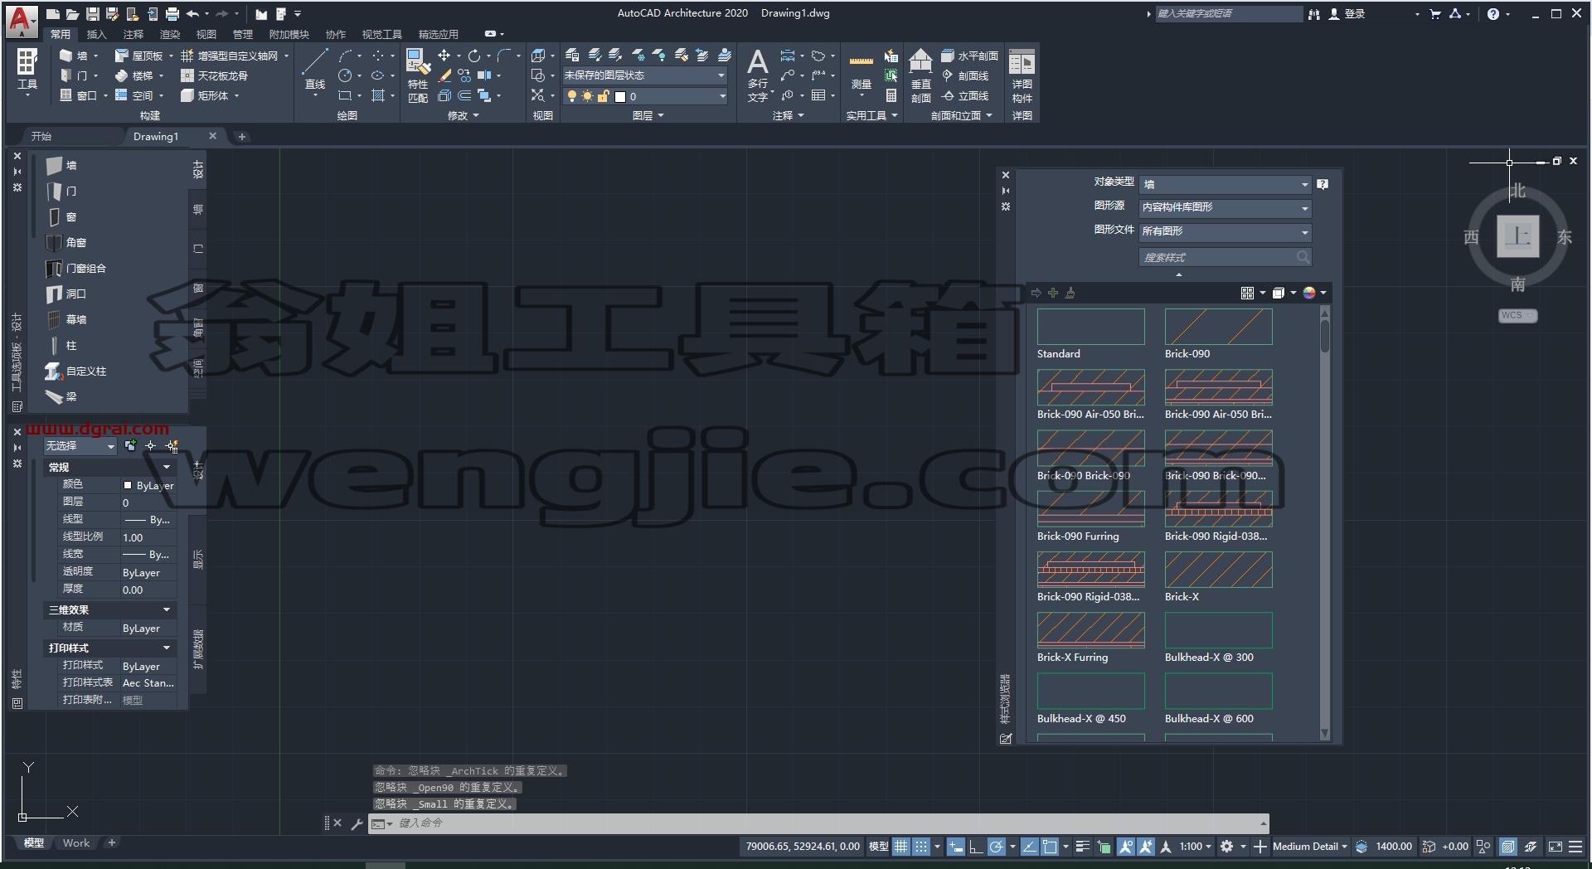Open the 管理 manage ribbon tab
This screenshot has width=1592, height=869.
tap(243, 34)
